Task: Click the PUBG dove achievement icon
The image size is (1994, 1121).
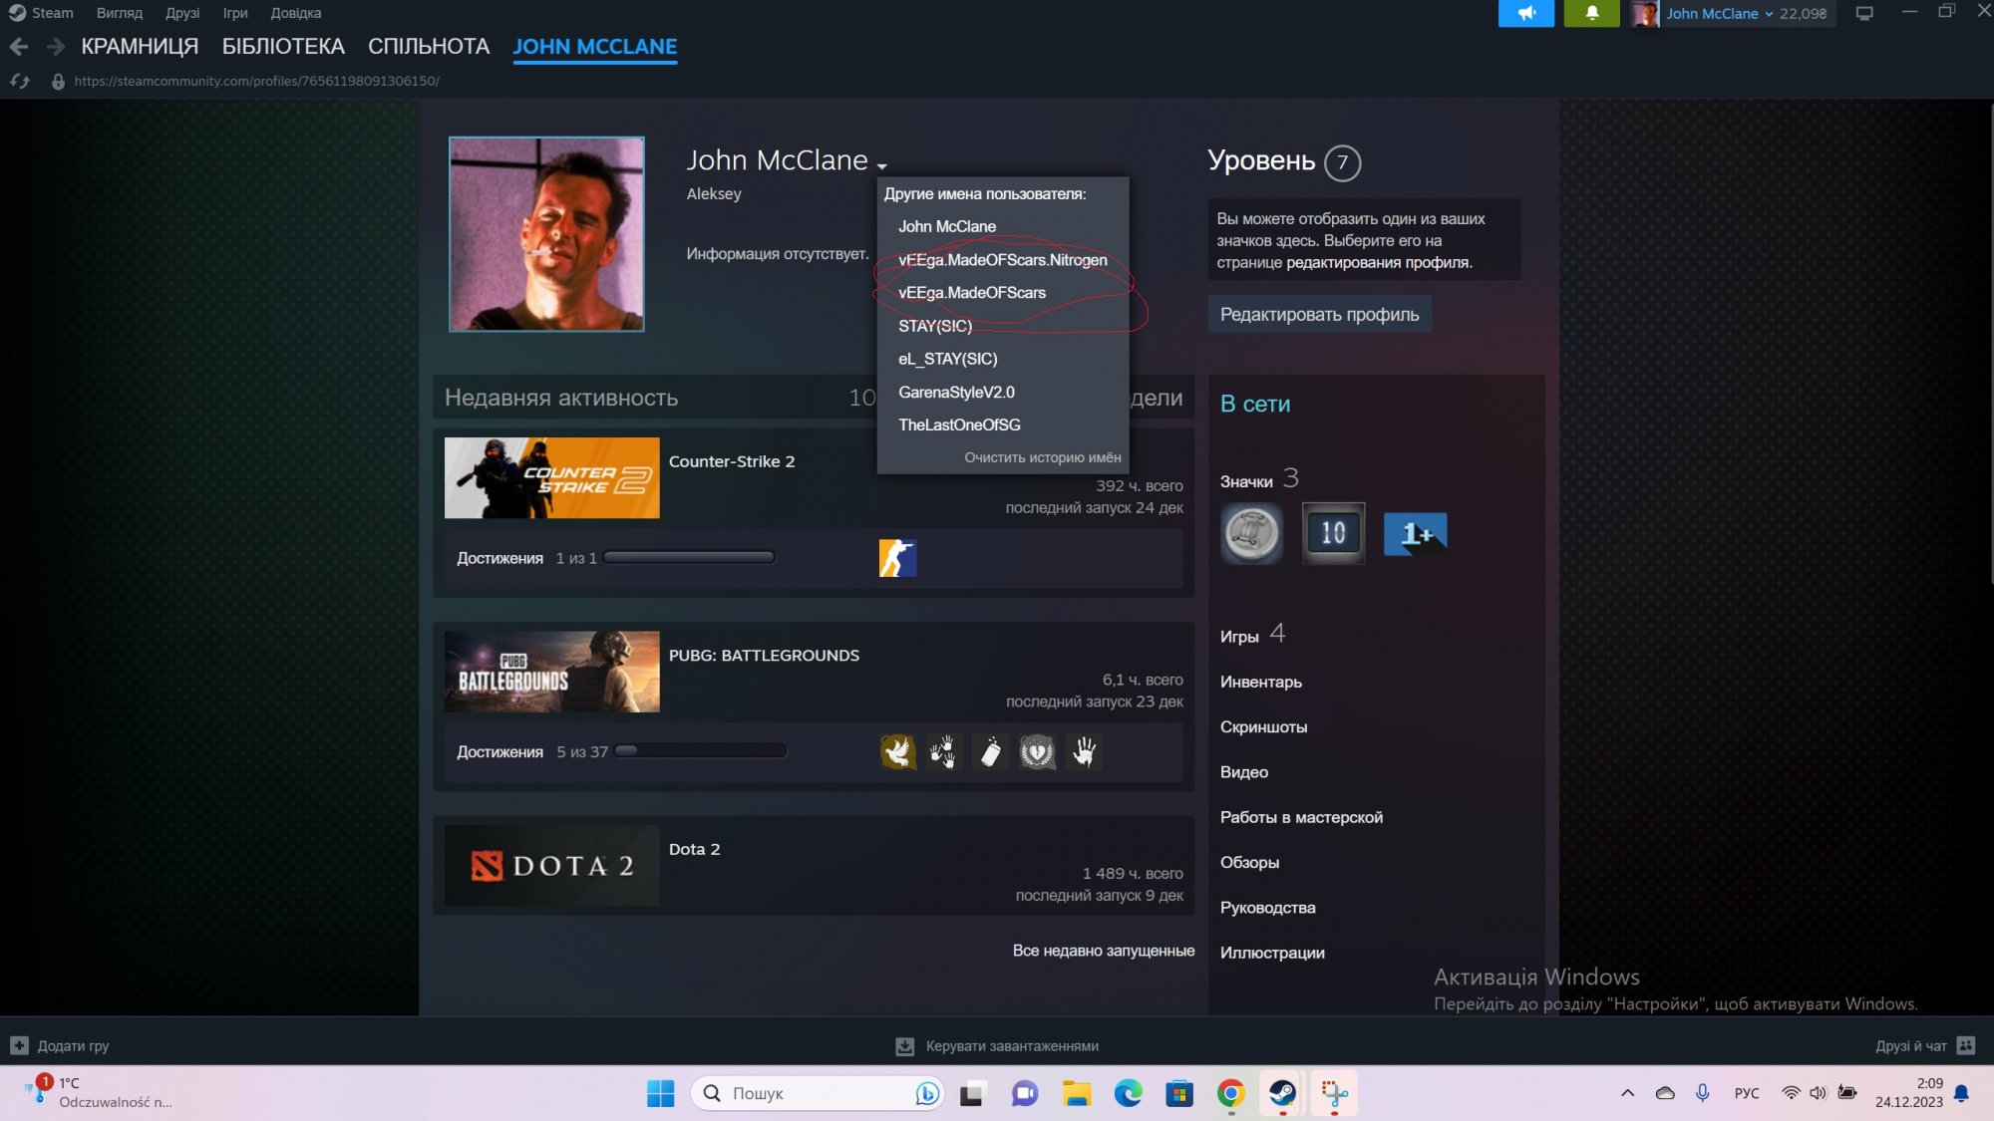Action: pos(897,751)
